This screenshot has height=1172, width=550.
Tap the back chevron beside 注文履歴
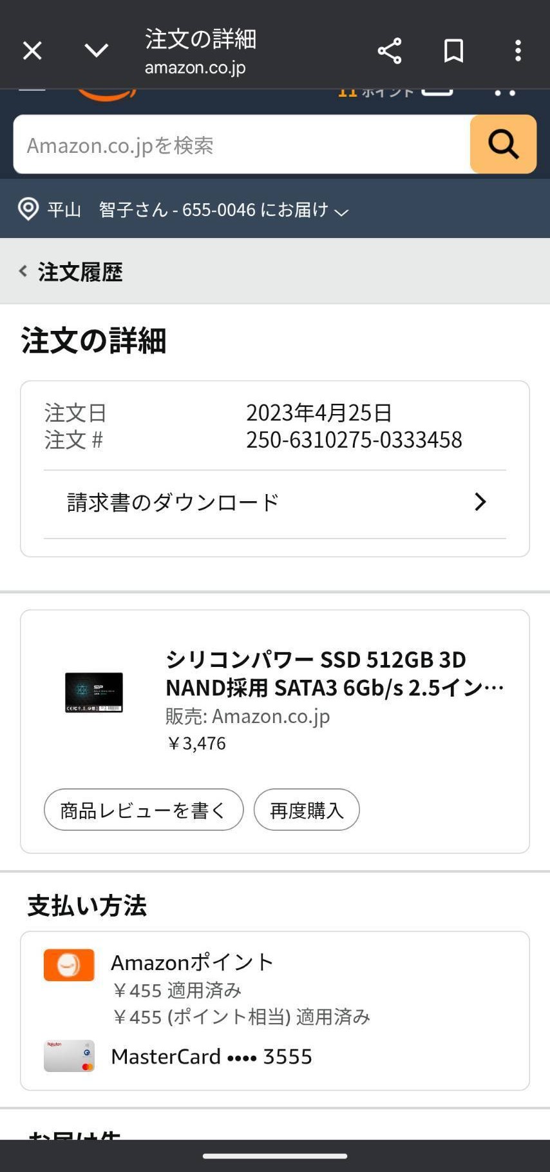(23, 272)
